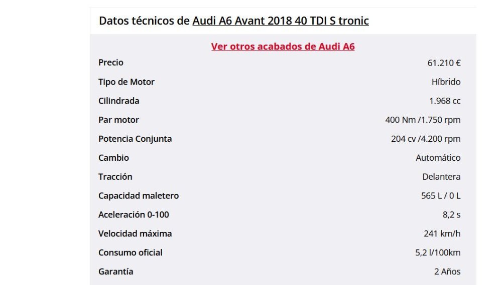Click the 61.210 € price value

(x=444, y=63)
